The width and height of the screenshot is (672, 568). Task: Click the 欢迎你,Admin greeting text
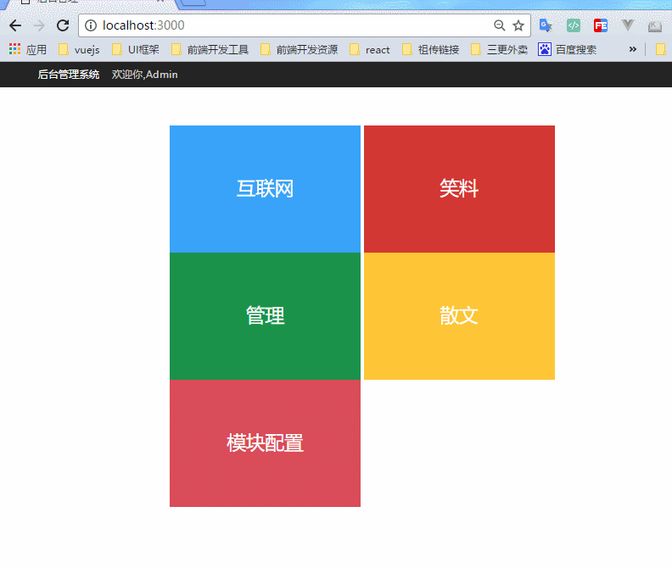145,75
